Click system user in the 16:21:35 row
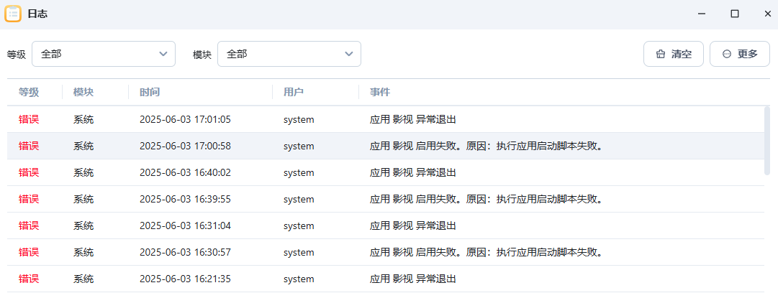 pos(299,279)
